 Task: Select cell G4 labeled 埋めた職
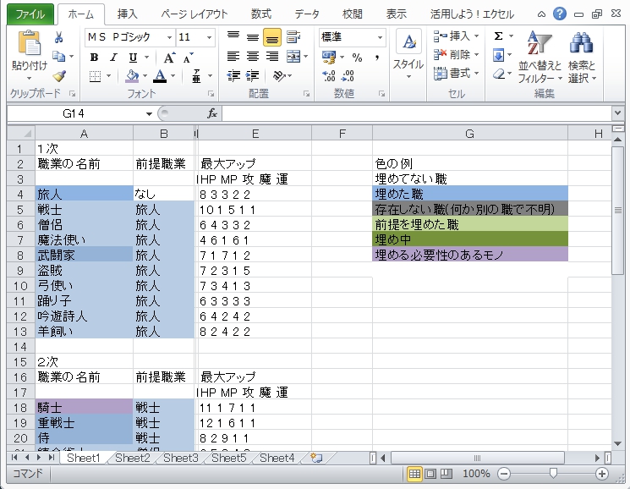pos(469,194)
